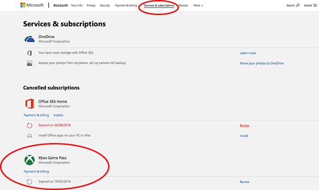Image resolution: width=319 pixels, height=190 pixels.
Task: Go to the Payment & billing tab
Action: 127,5
